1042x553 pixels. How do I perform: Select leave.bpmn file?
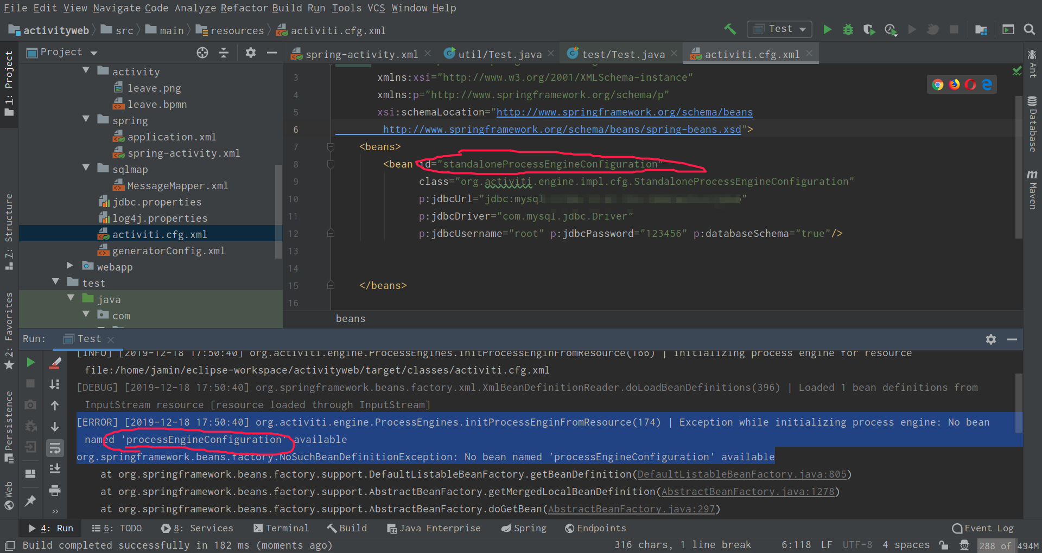tap(157, 104)
